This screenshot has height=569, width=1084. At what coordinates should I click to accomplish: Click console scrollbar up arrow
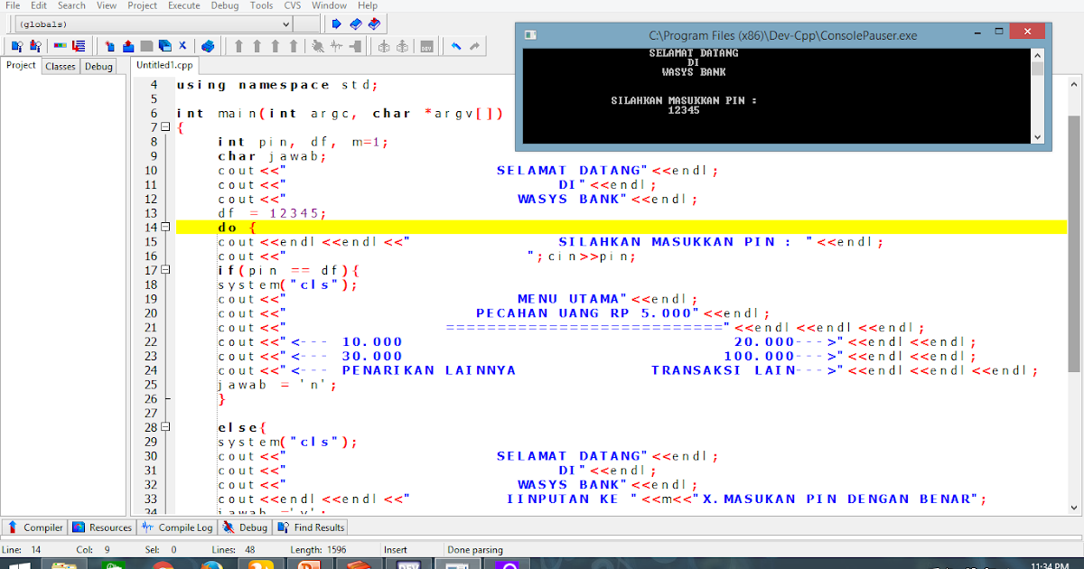[x=1037, y=54]
